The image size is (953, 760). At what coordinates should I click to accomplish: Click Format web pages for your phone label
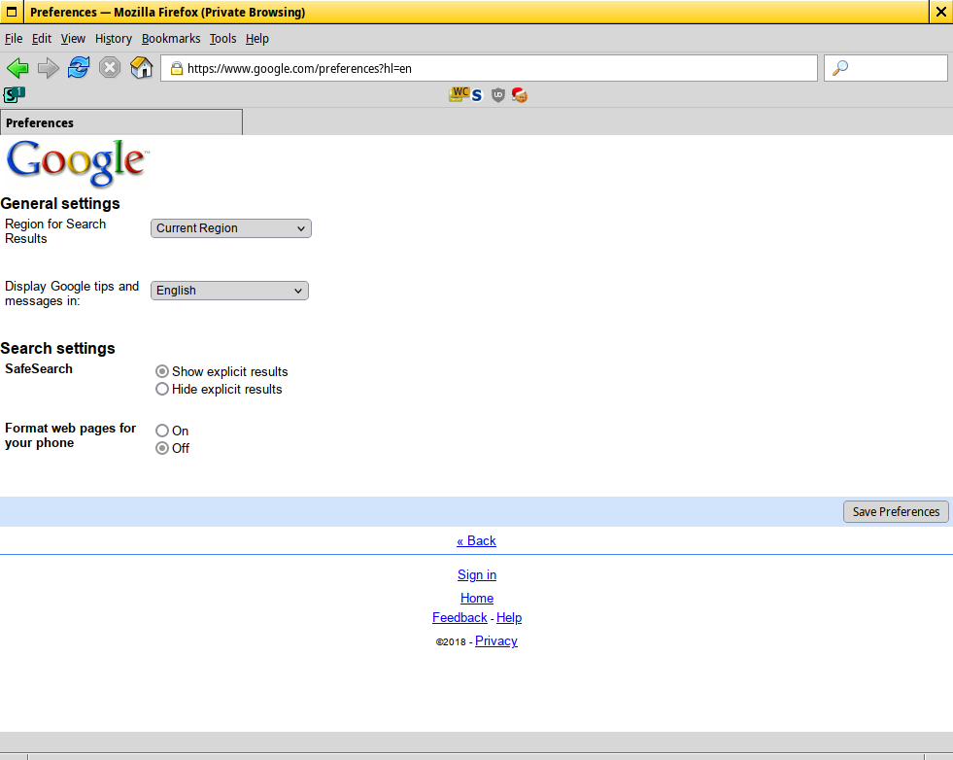(71, 435)
